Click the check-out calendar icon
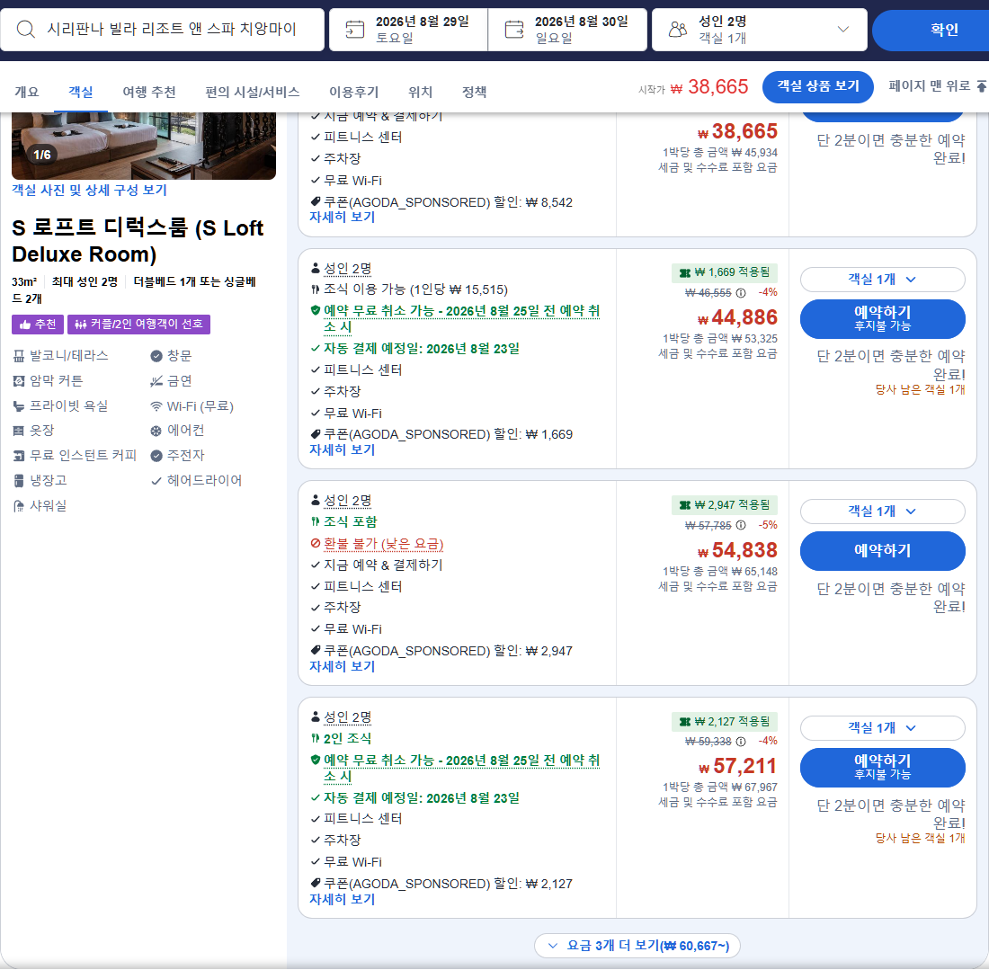Viewport: 989px width, 970px height. point(514,29)
